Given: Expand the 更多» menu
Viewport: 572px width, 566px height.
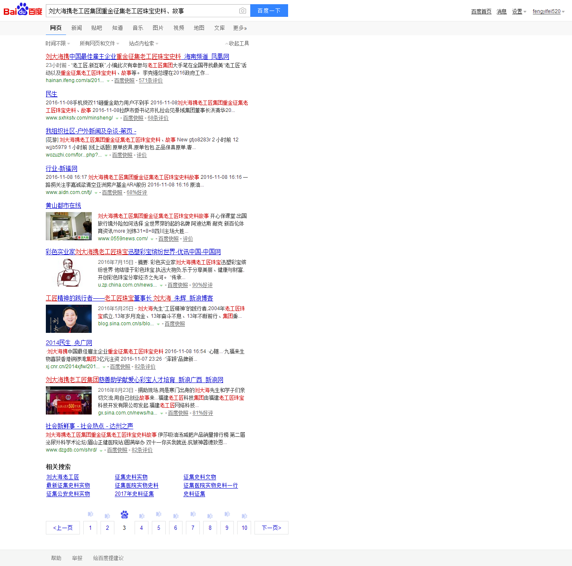Looking at the screenshot, I should [x=240, y=28].
